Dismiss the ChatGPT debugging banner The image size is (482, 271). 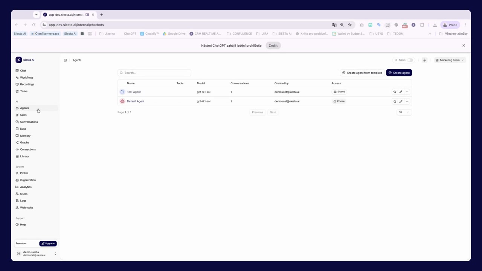point(464,46)
